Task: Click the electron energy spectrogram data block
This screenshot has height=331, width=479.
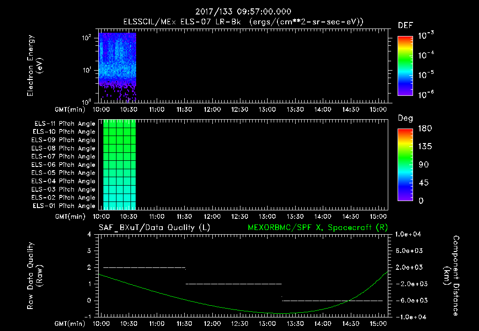Action: (117, 66)
